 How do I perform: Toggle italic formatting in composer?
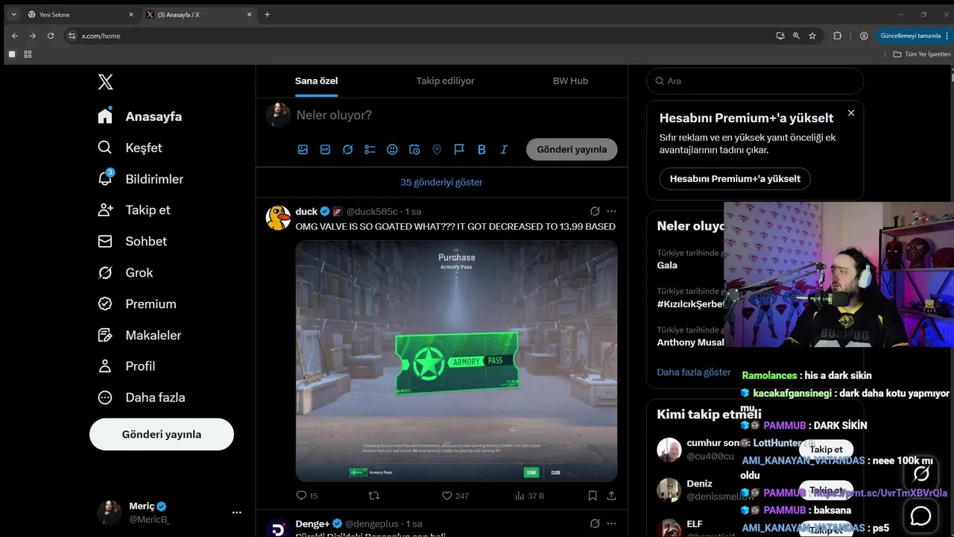pos(504,150)
